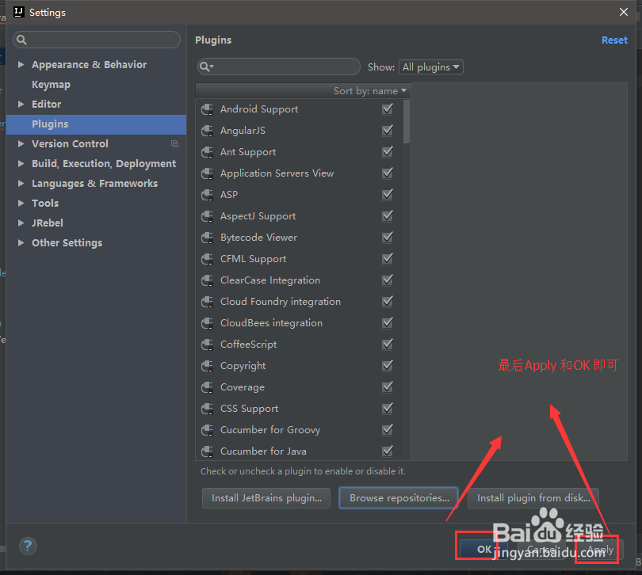Click the plugin list scrollbar thumb

(x=406, y=122)
